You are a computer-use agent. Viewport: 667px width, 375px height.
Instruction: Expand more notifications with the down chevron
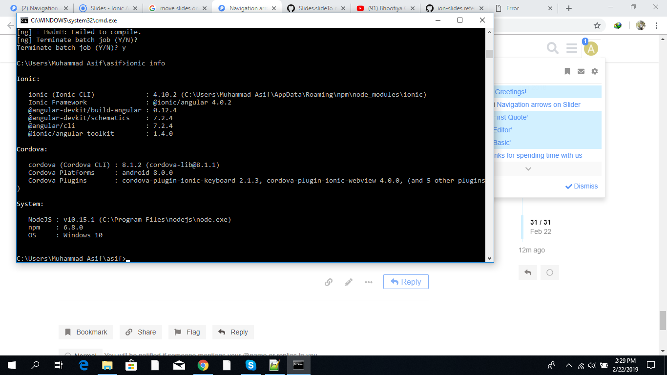[528, 168]
